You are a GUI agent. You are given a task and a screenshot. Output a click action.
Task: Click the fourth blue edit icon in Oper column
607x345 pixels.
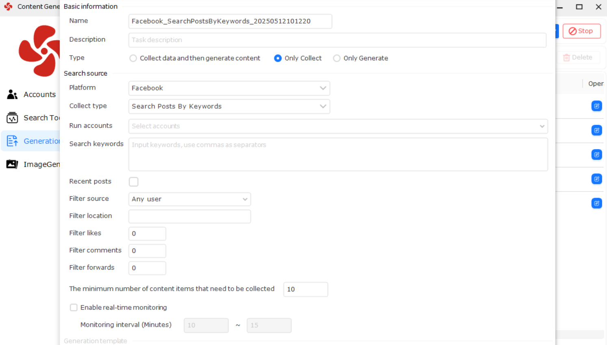596,179
